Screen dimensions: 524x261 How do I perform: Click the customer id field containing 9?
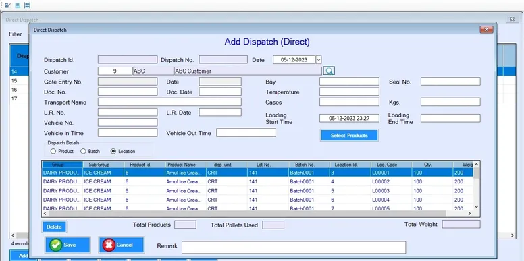pos(115,71)
